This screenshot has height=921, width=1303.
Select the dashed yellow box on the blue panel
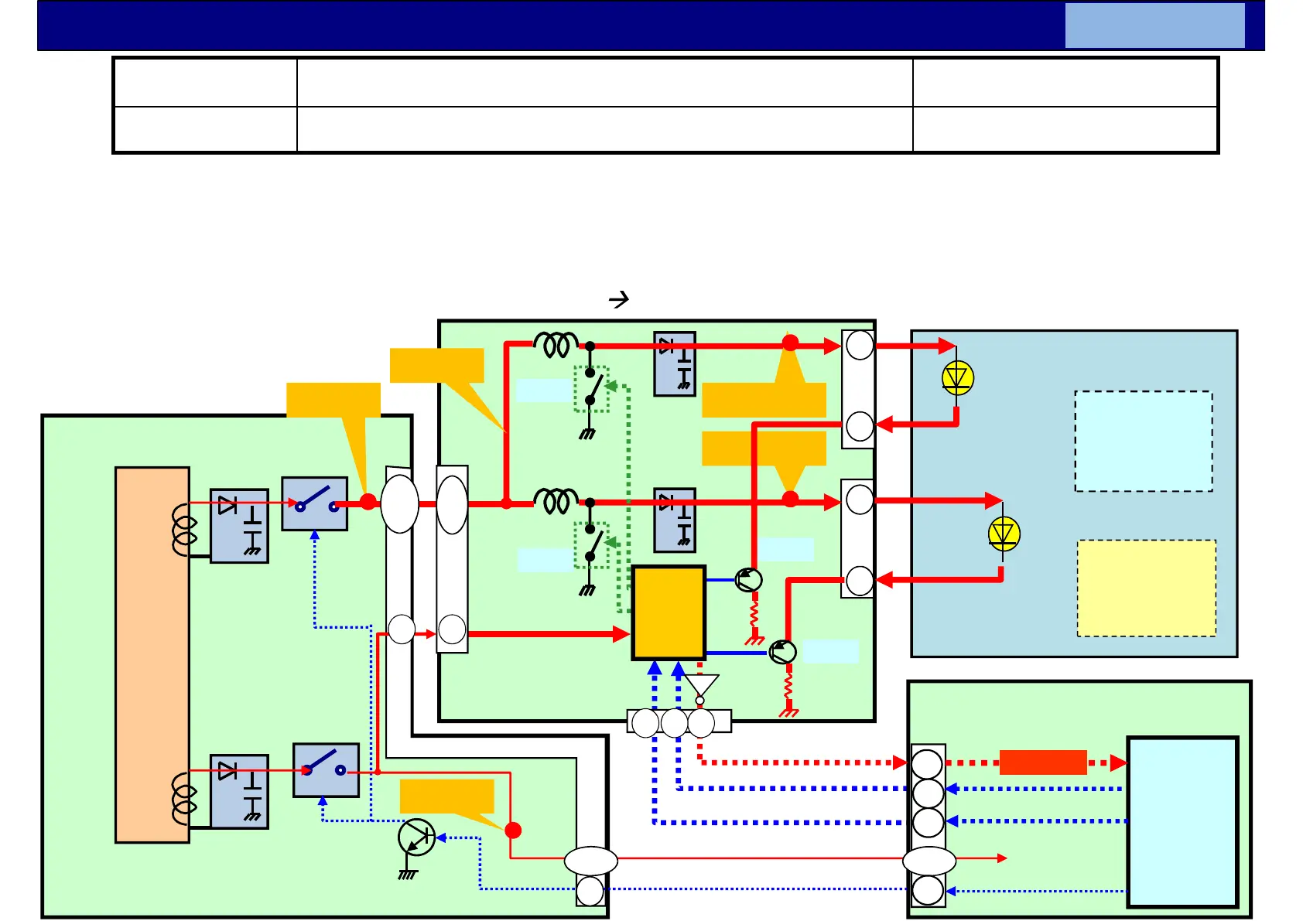(1147, 588)
